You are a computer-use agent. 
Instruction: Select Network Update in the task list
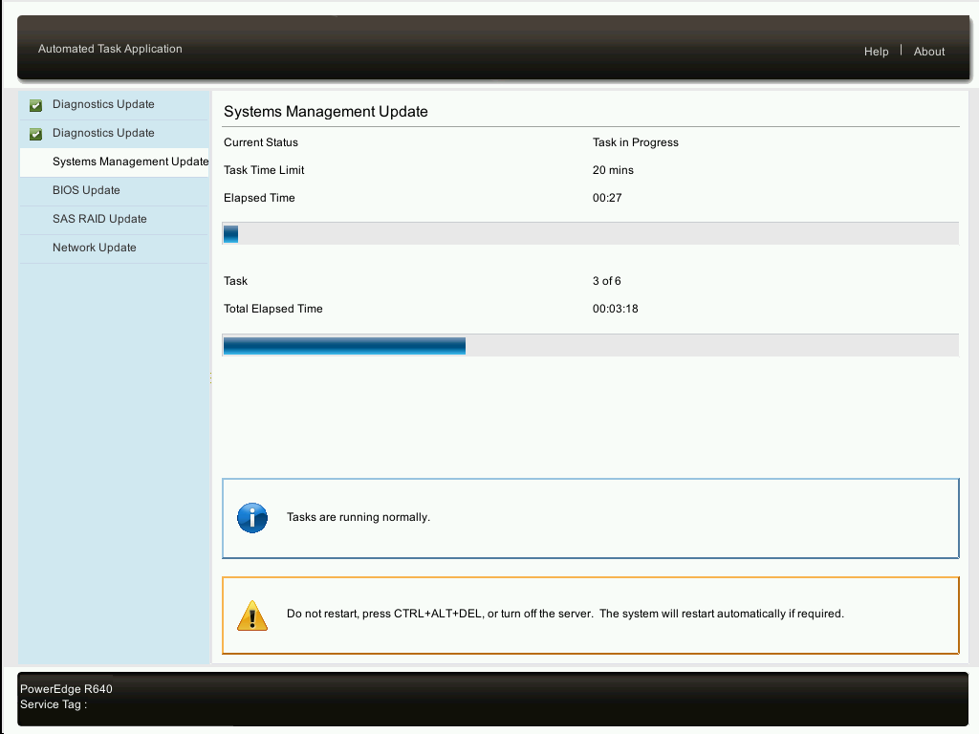(x=94, y=248)
